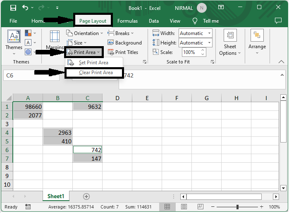Choose Clear Print Area menu item
Viewport: 289px width, 213px height.
click(94, 73)
